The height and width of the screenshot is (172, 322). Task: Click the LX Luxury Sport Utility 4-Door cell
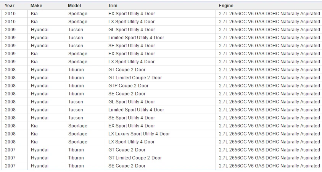tap(160, 134)
